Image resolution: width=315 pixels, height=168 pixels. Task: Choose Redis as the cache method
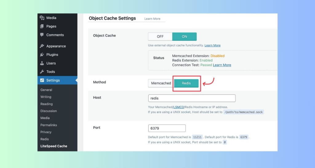click(186, 83)
